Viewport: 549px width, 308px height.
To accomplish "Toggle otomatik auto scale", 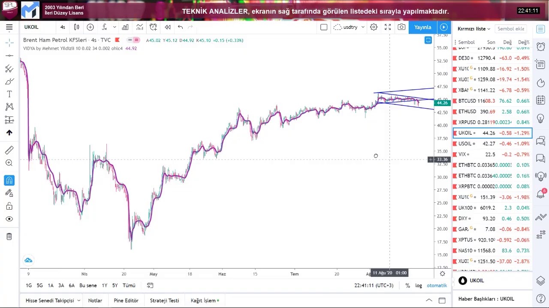I will coord(437,285).
